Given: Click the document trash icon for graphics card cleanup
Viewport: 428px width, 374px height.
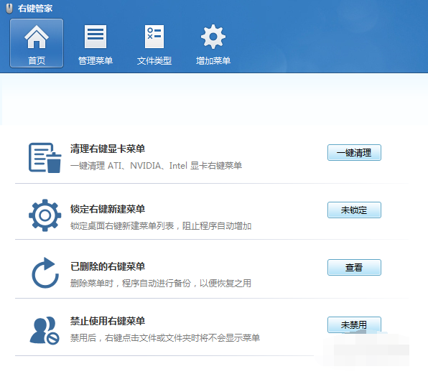Looking at the screenshot, I should coord(45,158).
